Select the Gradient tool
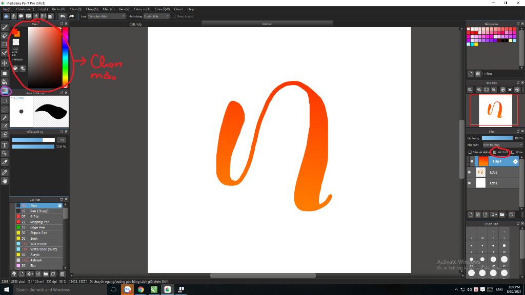 click(x=5, y=91)
